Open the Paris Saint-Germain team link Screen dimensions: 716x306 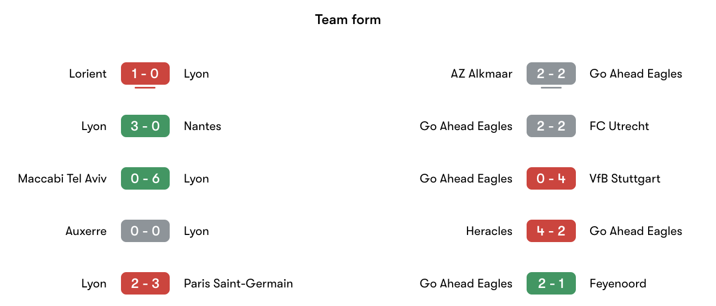click(238, 284)
